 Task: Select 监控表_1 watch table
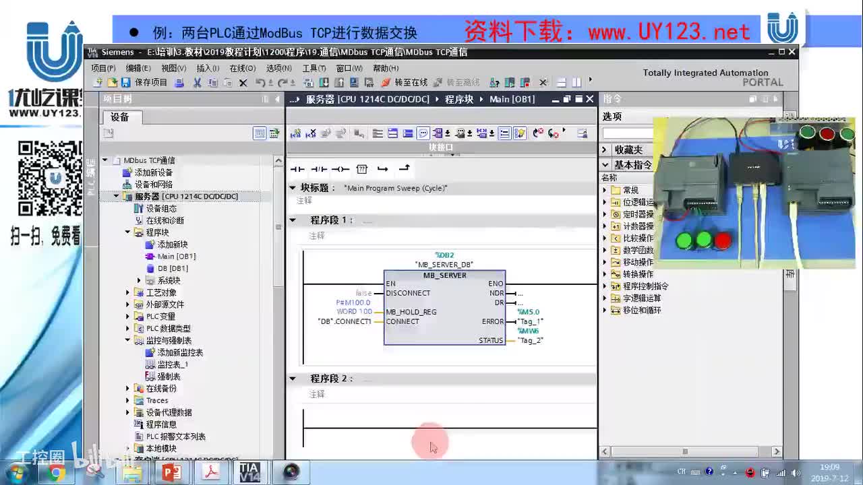[173, 364]
